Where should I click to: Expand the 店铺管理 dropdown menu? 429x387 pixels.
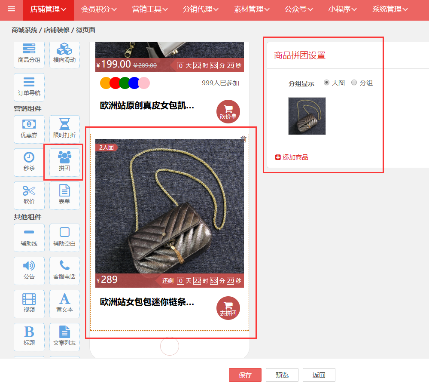tap(48, 9)
